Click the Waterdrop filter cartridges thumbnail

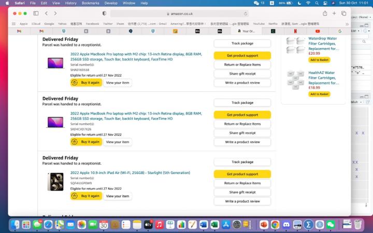coord(296,45)
